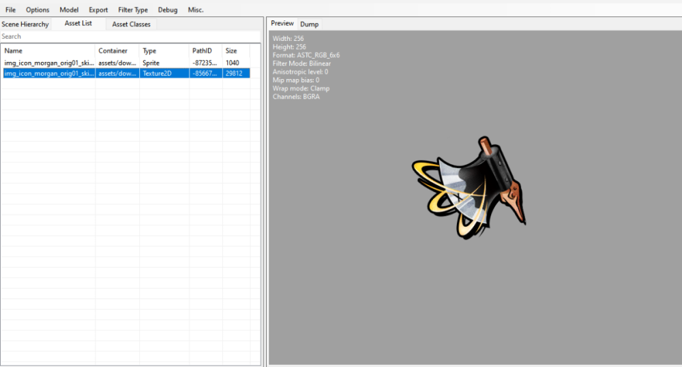
Task: Expand the Filter Type menu
Action: tap(133, 10)
